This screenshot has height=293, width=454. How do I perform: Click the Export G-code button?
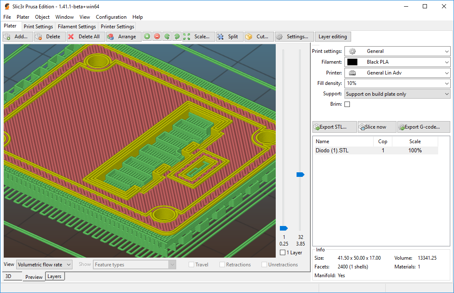pos(424,127)
